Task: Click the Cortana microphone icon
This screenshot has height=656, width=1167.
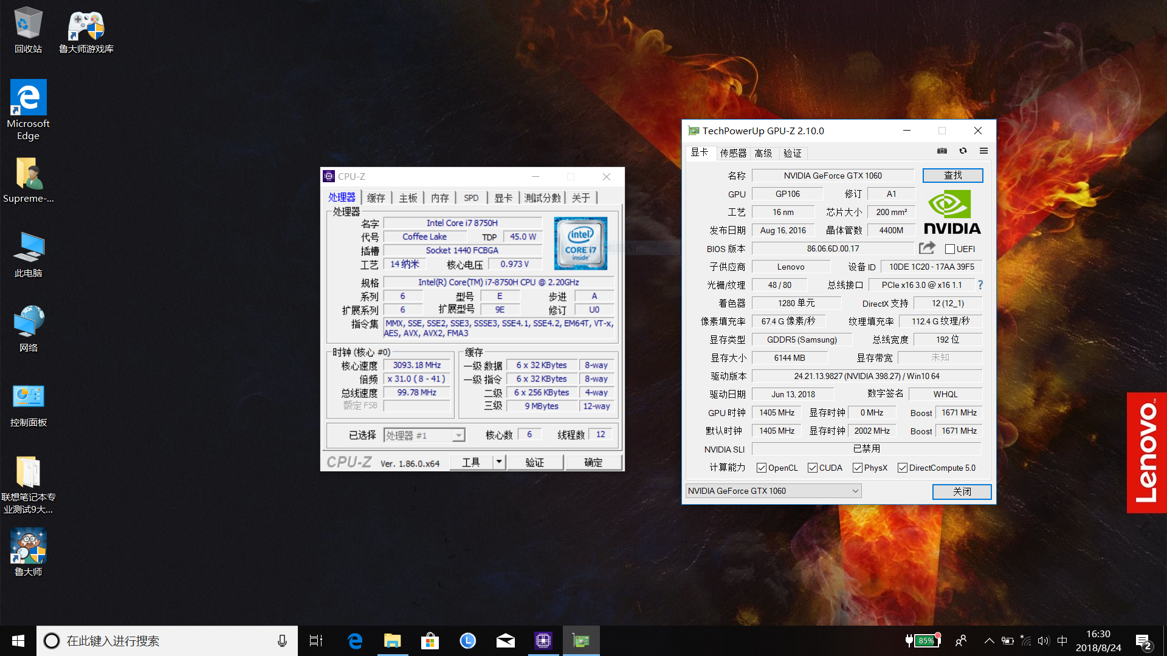Action: 282,641
